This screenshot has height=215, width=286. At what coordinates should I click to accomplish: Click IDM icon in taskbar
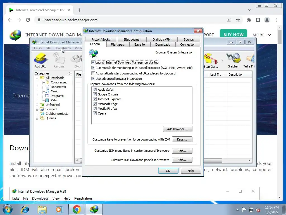[94, 209]
